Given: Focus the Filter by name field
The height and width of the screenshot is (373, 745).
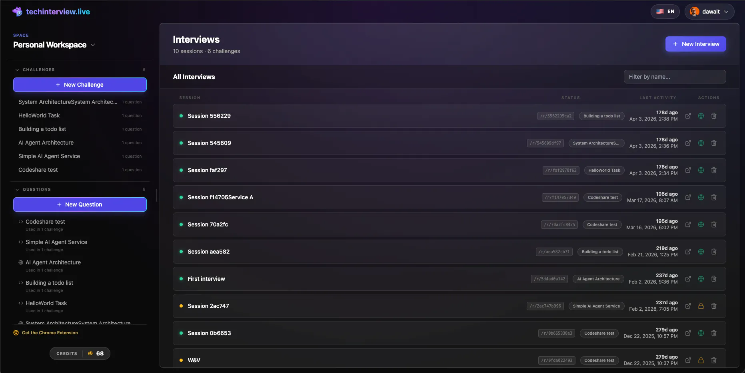Looking at the screenshot, I should (675, 77).
